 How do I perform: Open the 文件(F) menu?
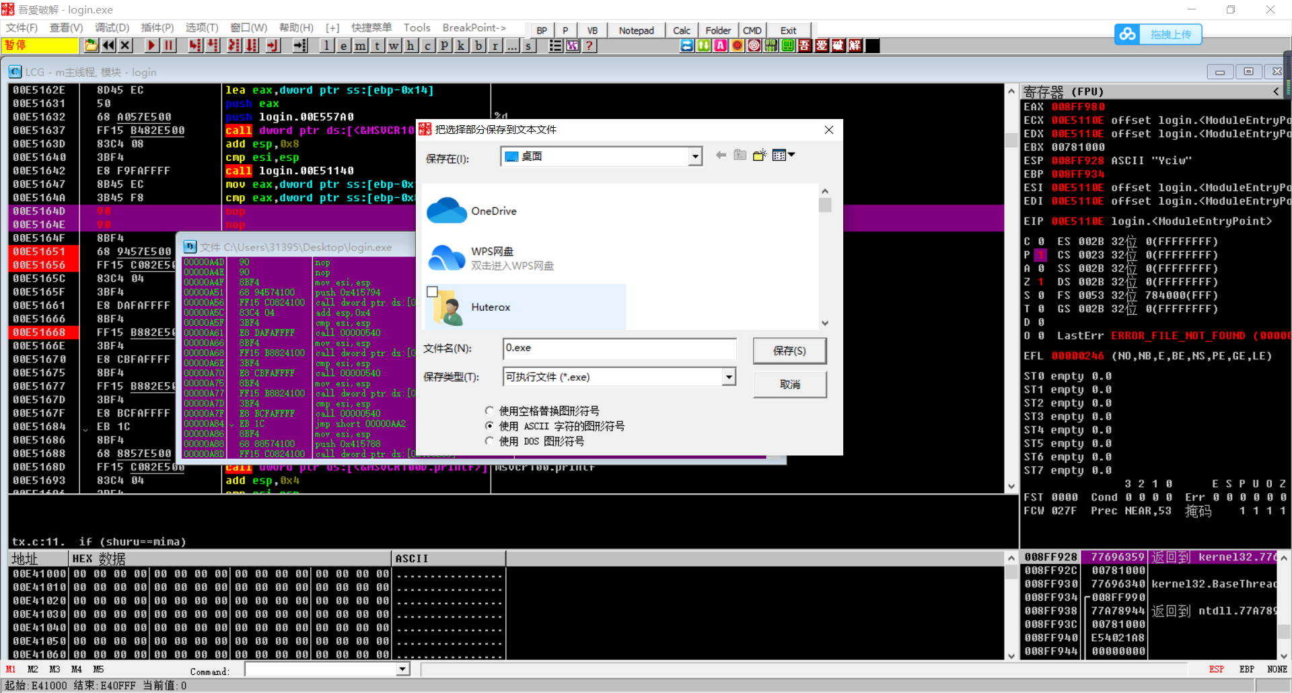click(22, 28)
